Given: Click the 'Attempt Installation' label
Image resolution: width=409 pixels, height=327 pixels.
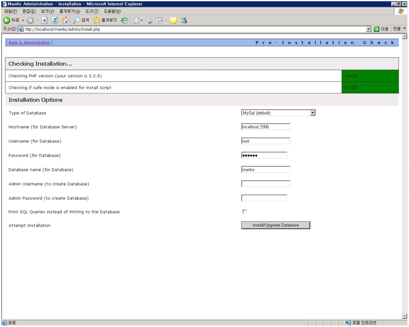Looking at the screenshot, I should click(x=30, y=225).
